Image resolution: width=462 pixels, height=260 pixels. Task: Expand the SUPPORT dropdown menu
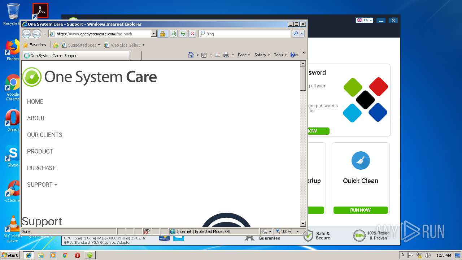[42, 185]
